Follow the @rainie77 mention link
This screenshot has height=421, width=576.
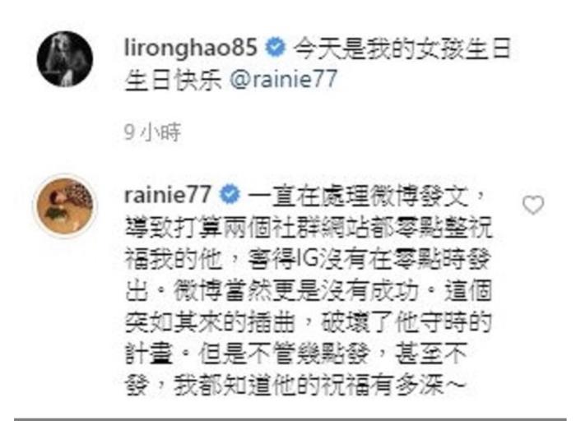click(284, 79)
